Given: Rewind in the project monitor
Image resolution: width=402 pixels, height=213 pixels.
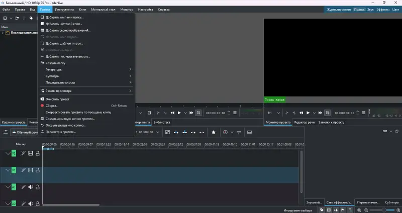Looking at the screenshot, I should coord(301,113).
